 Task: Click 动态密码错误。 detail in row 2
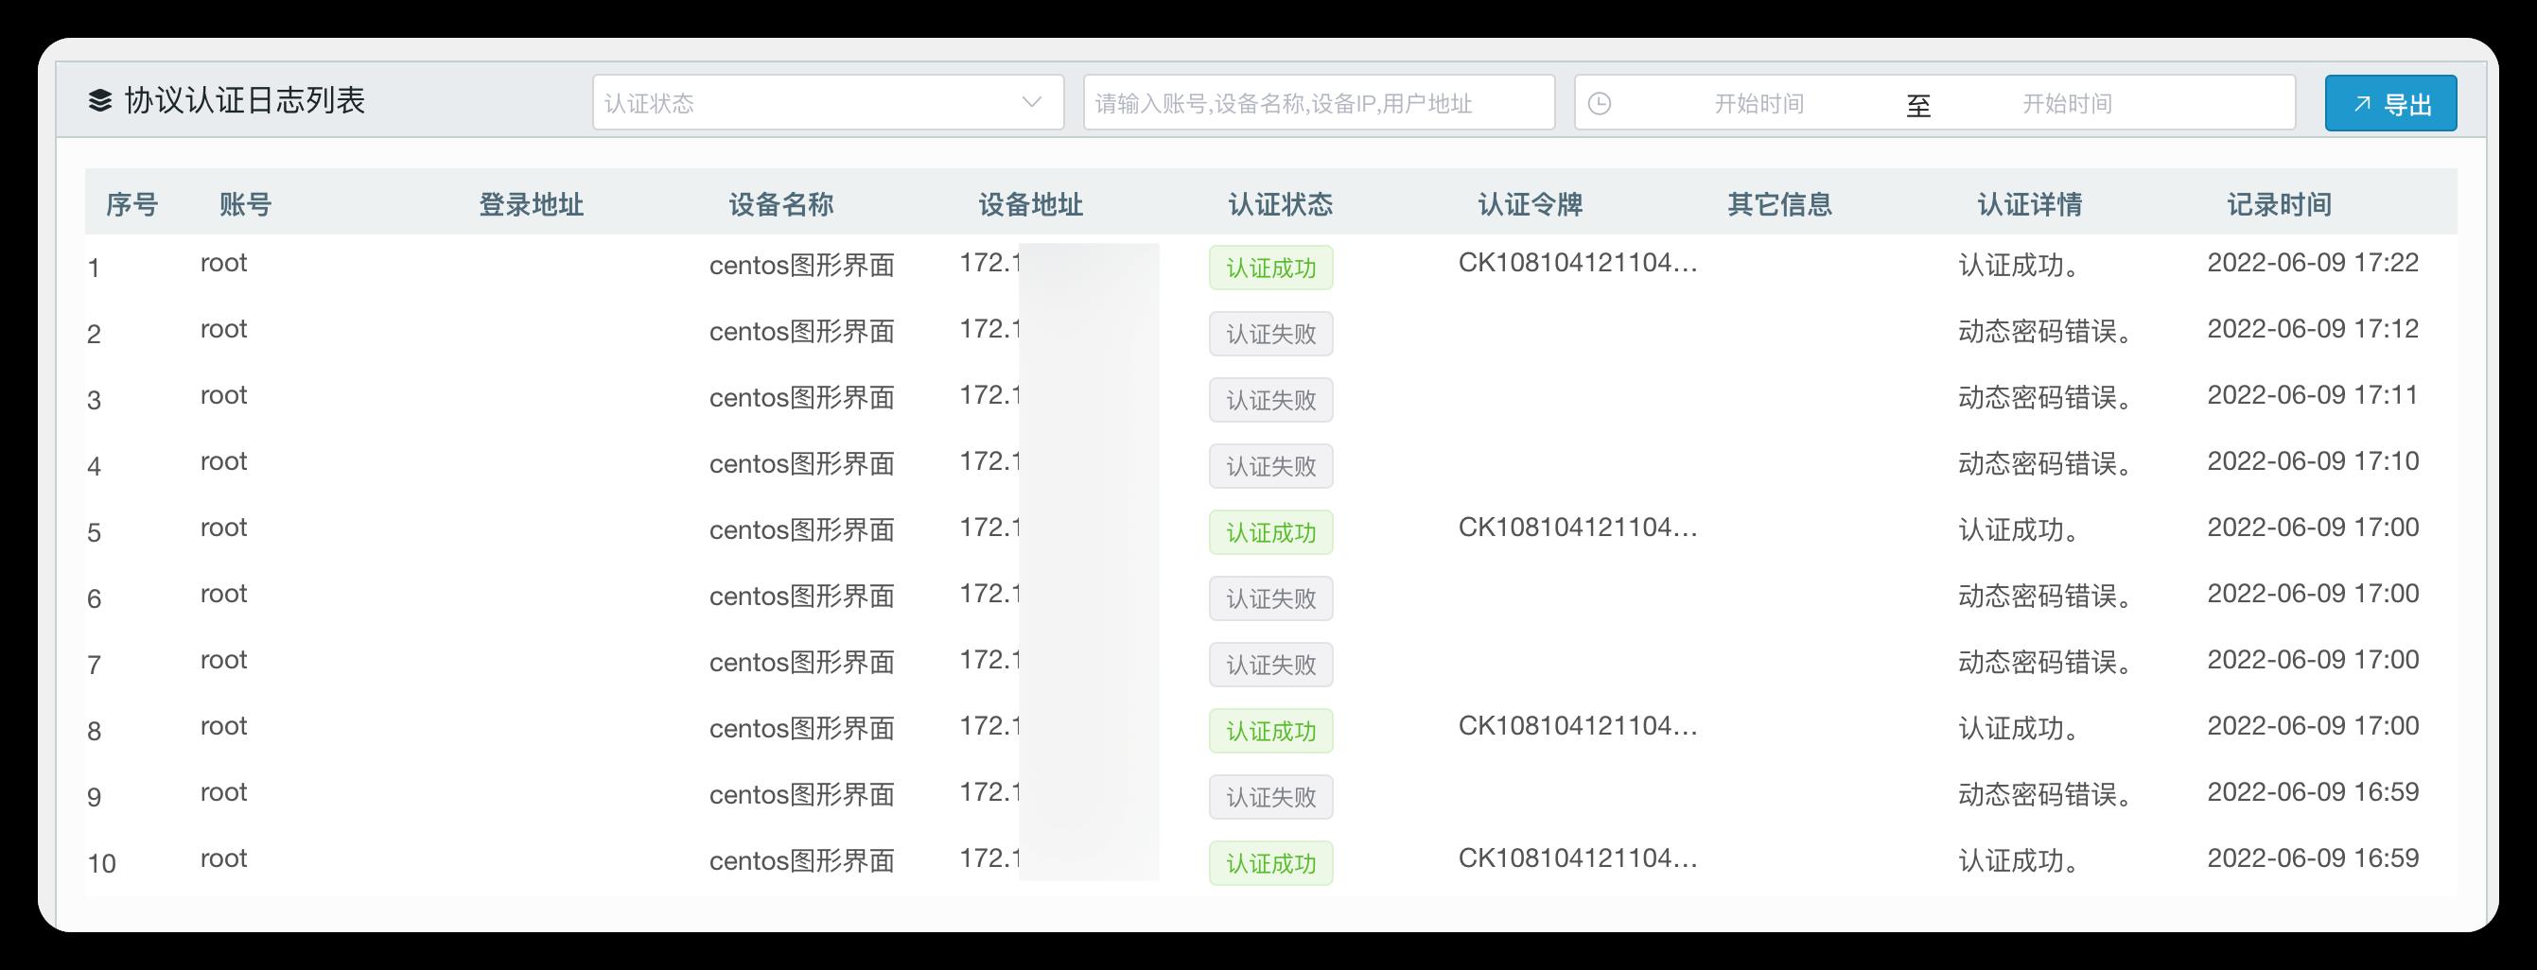2045,332
